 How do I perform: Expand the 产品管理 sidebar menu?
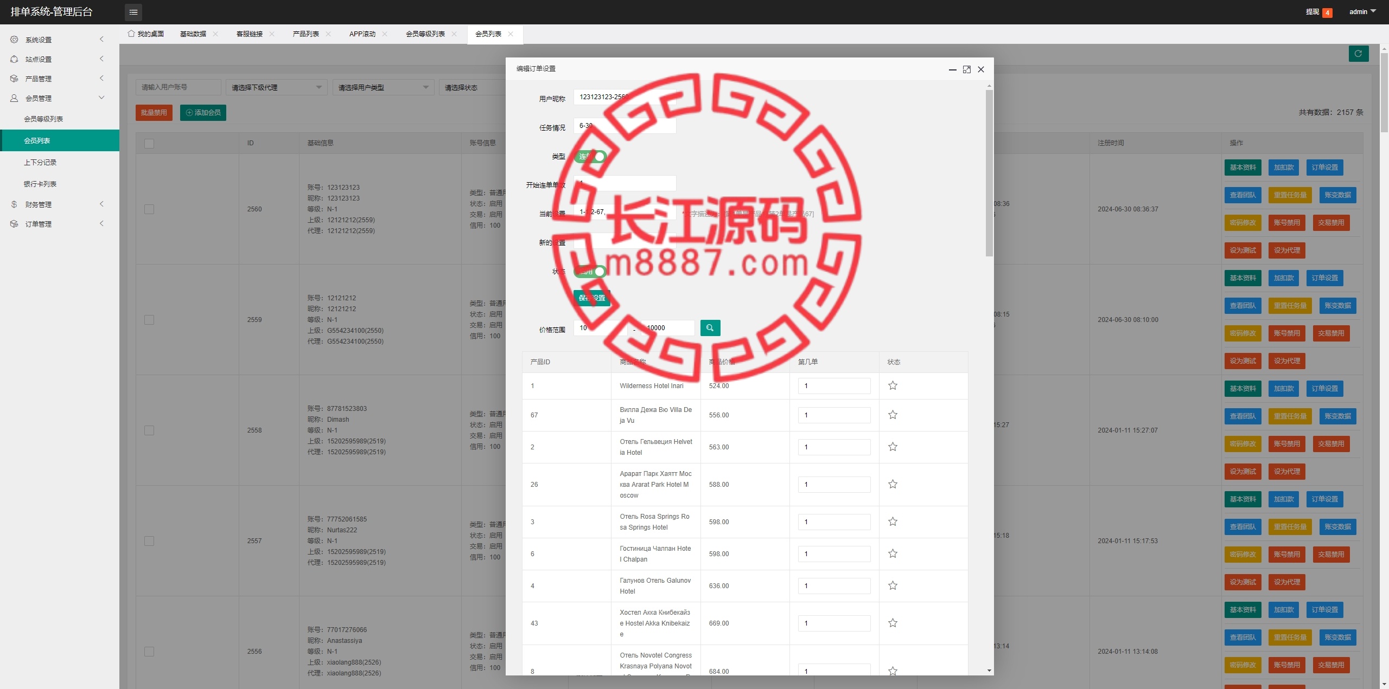[x=60, y=79]
